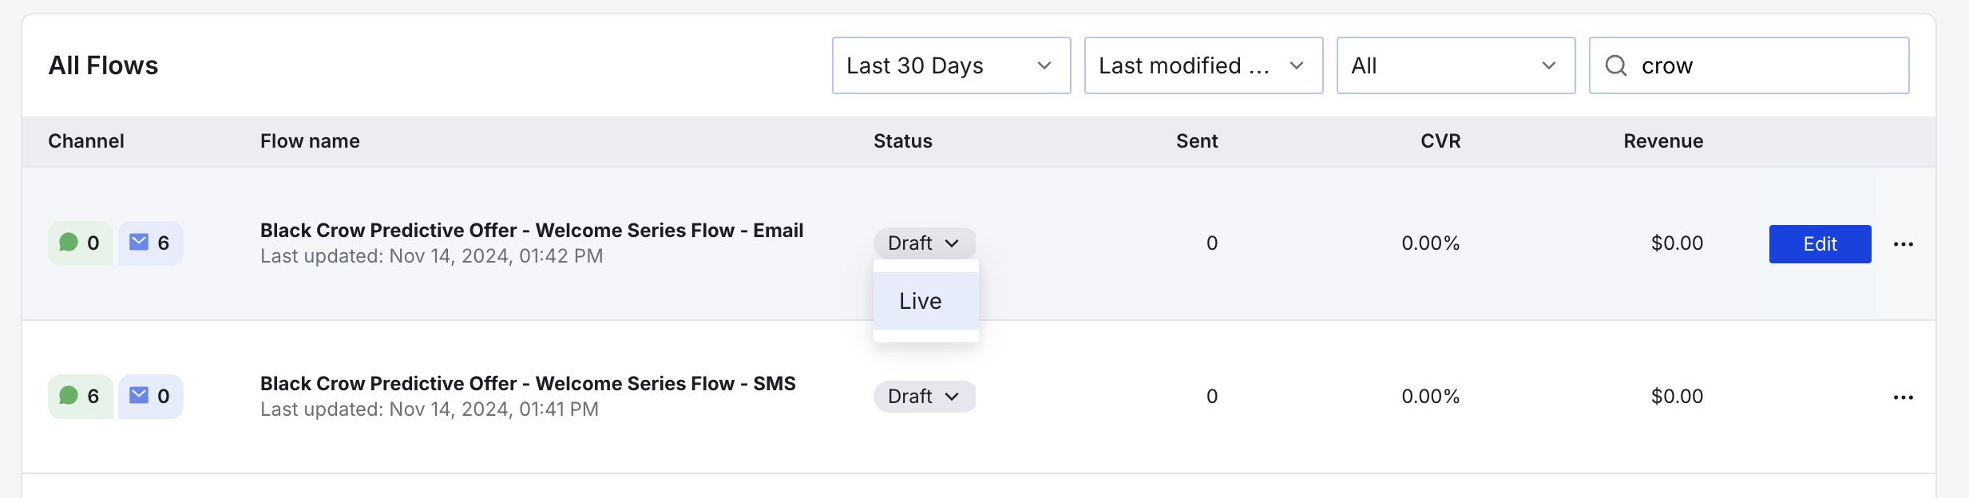This screenshot has height=498, width=1969.
Task: Click the search field containing crow
Action: coord(1765,65)
